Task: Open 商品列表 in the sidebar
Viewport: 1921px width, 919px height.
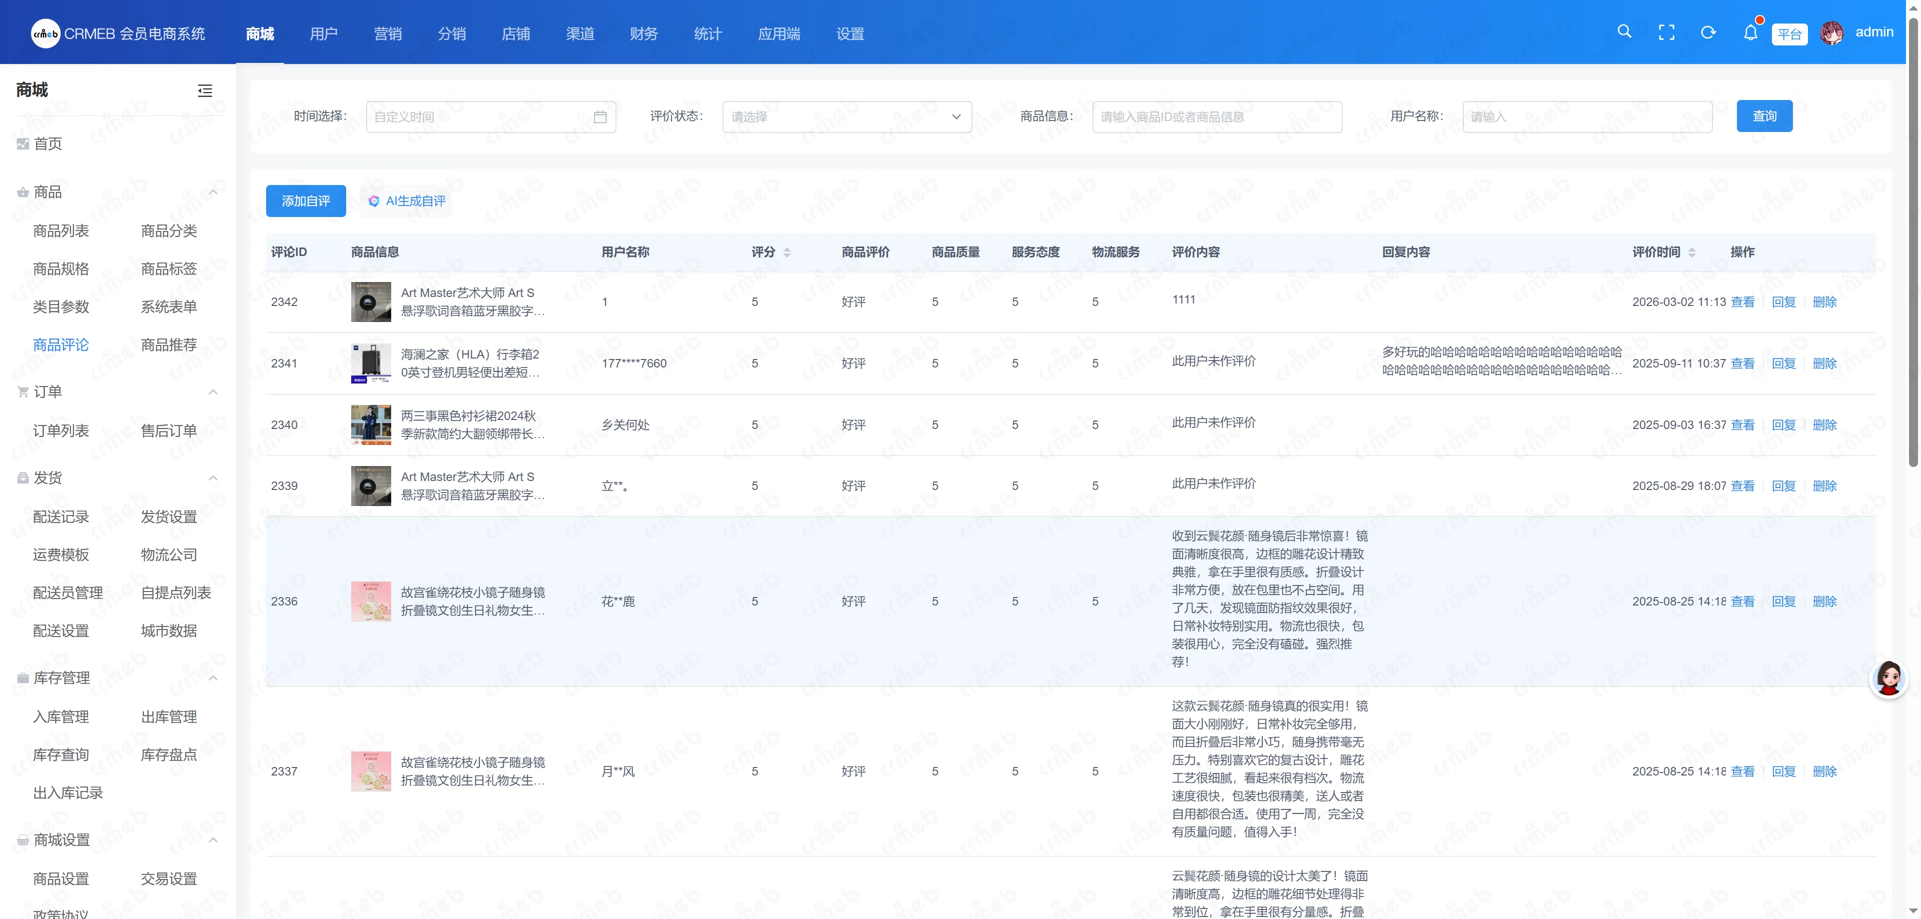Action: (61, 231)
